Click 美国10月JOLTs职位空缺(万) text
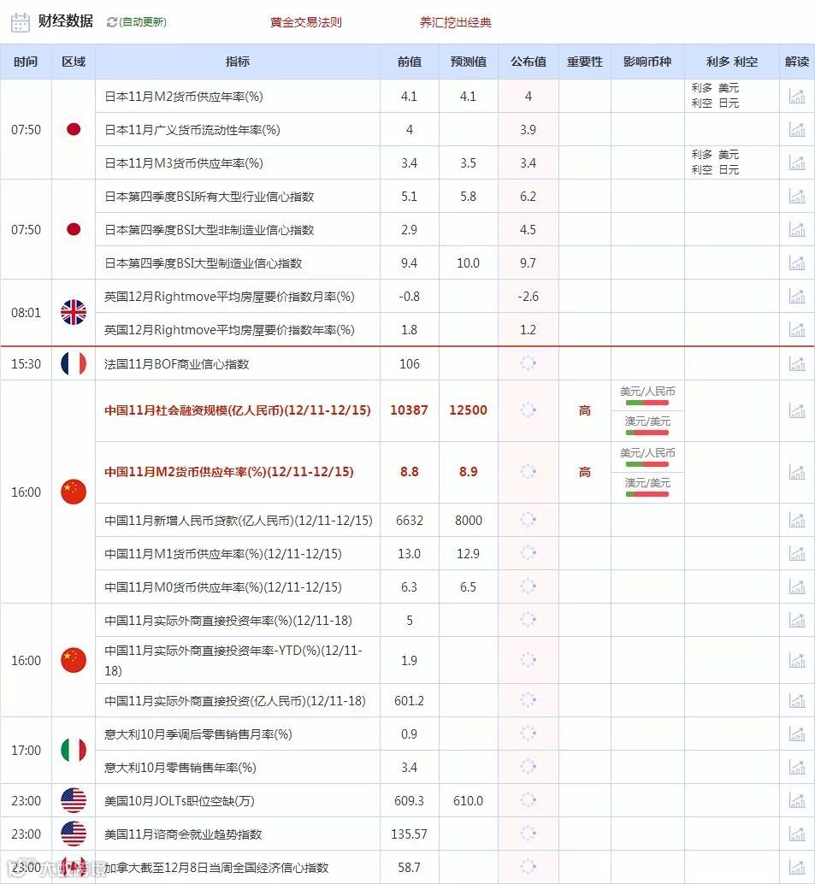Image resolution: width=815 pixels, height=884 pixels. 180,801
